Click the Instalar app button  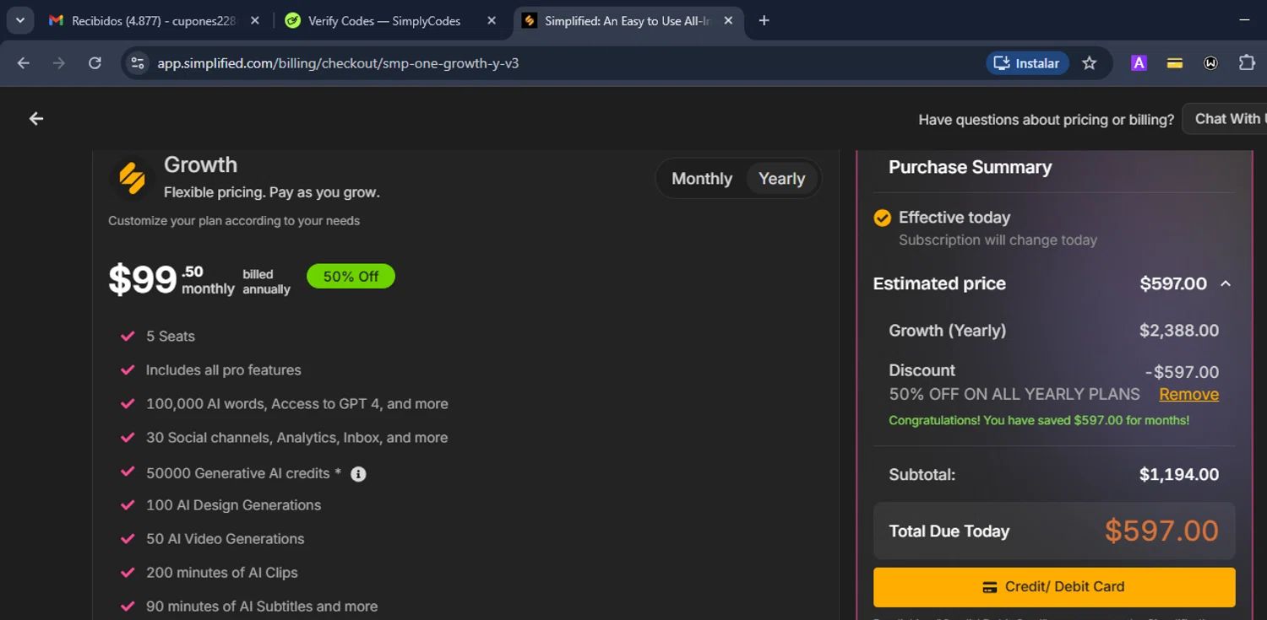coord(1027,63)
